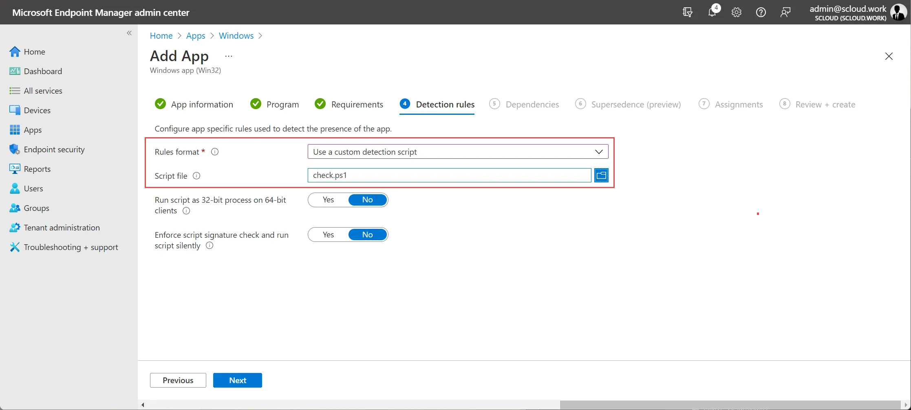Go to the App information step

(194, 104)
